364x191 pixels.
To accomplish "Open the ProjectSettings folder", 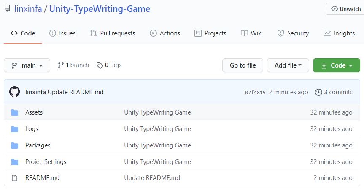I will pos(46,162).
